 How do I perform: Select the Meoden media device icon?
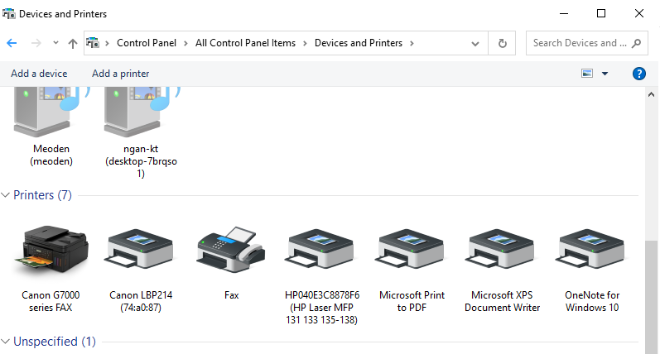coord(52,112)
